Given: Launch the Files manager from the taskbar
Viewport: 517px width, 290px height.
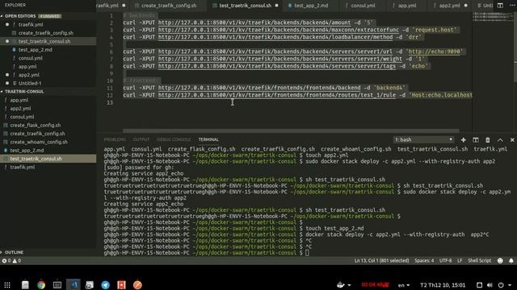Looking at the screenshot, I should pyautogui.click(x=25, y=284).
